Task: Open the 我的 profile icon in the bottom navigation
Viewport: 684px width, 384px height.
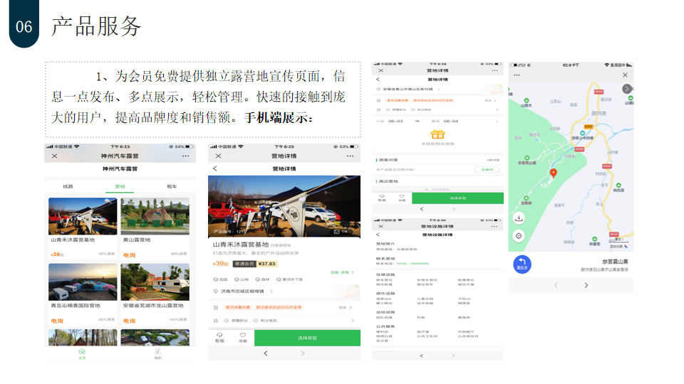Action: click(158, 353)
